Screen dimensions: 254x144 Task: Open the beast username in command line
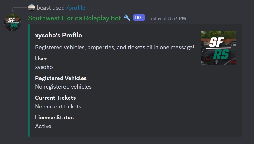pos(44,7)
